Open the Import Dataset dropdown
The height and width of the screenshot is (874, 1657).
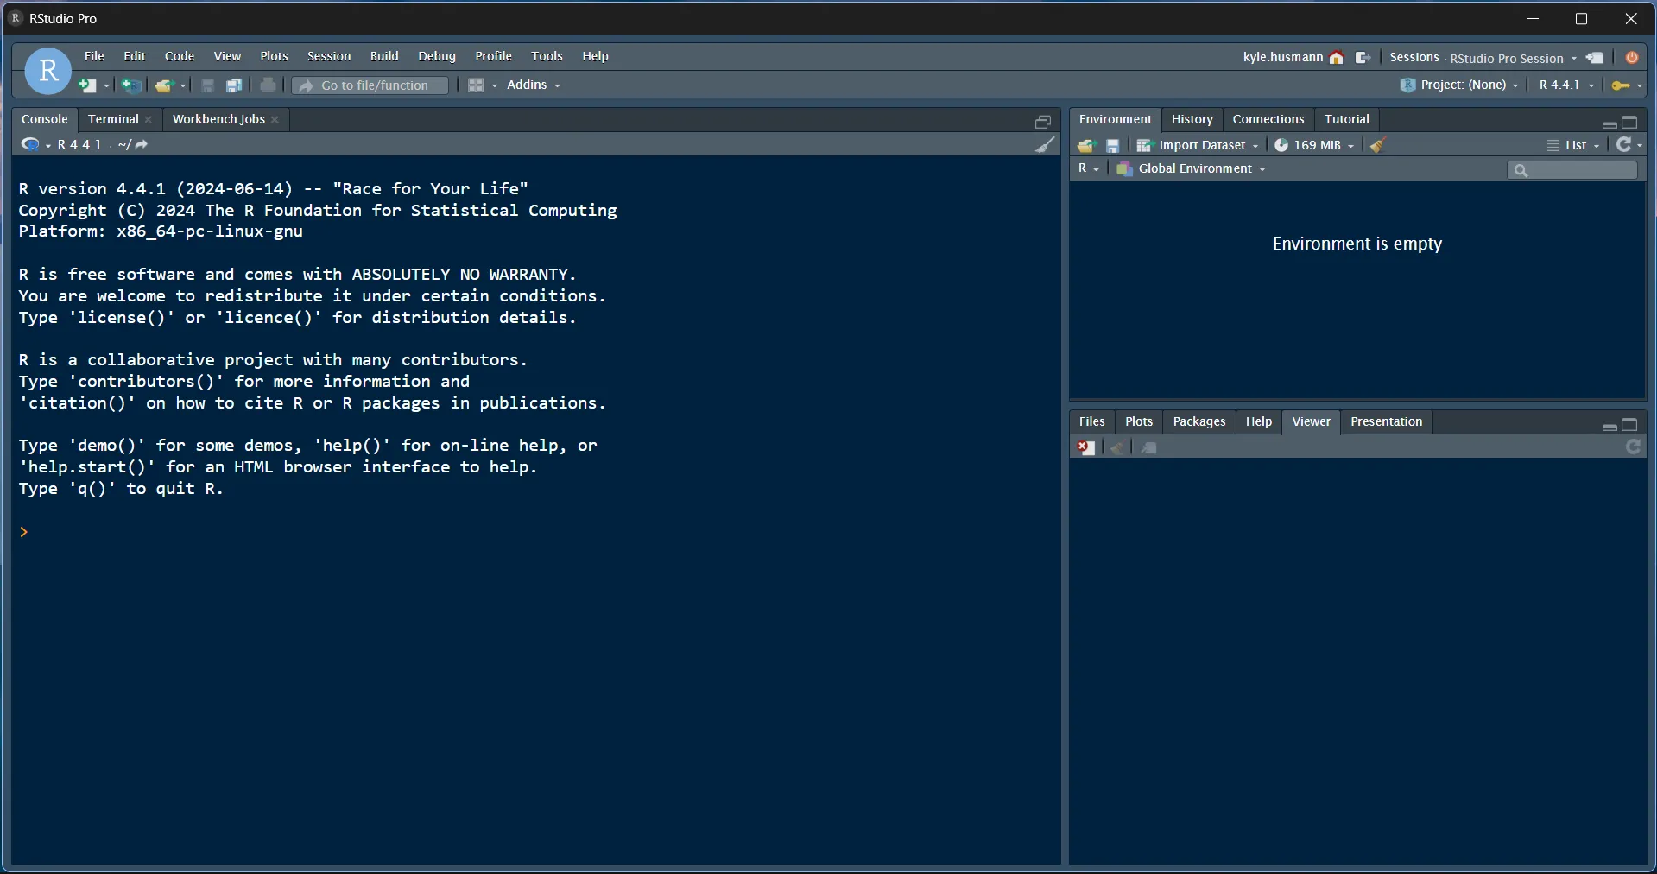(1198, 145)
